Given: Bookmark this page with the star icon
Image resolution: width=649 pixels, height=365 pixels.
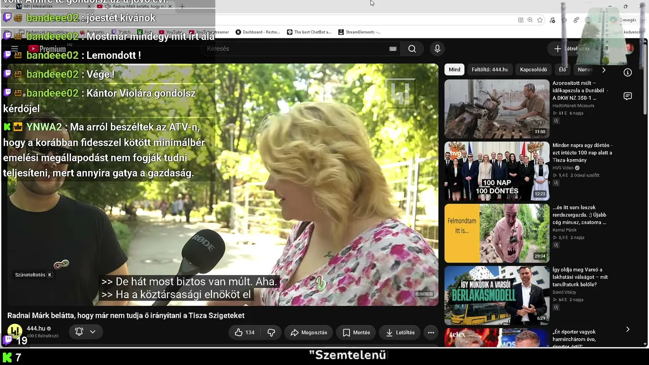Looking at the screenshot, I should pos(540,20).
